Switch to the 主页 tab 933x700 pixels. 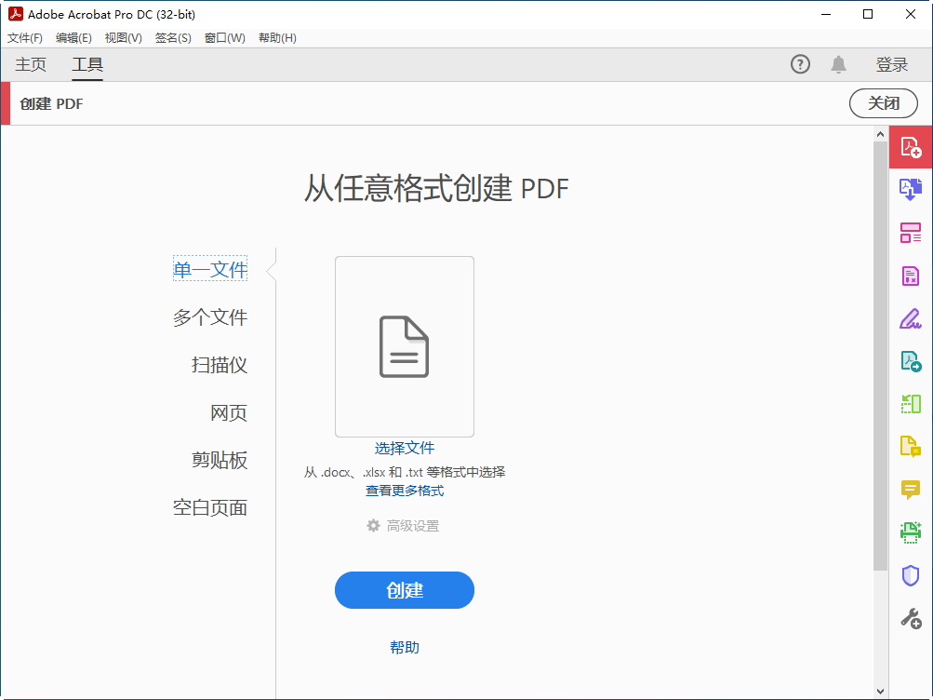point(30,64)
